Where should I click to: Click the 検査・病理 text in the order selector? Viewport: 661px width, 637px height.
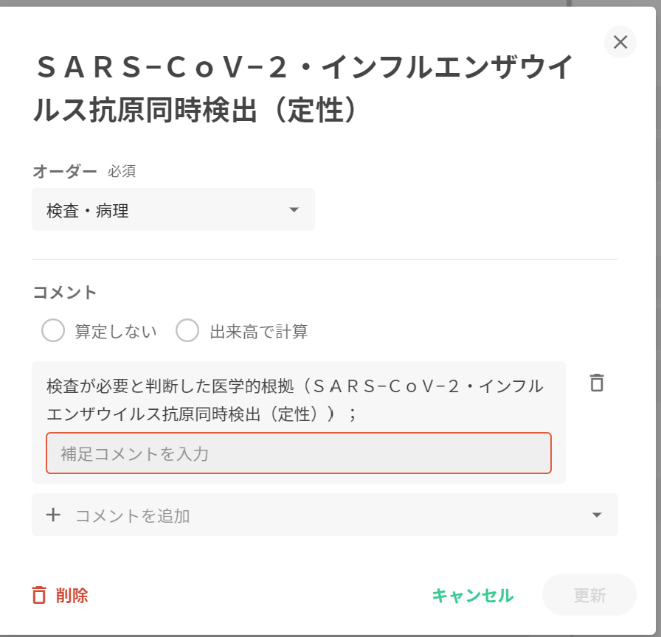tap(88, 211)
